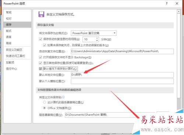The height and width of the screenshot is (135, 184).
Task: Toggle 默认情况下保存到计算机 checkbox
Action: [x=40, y=69]
